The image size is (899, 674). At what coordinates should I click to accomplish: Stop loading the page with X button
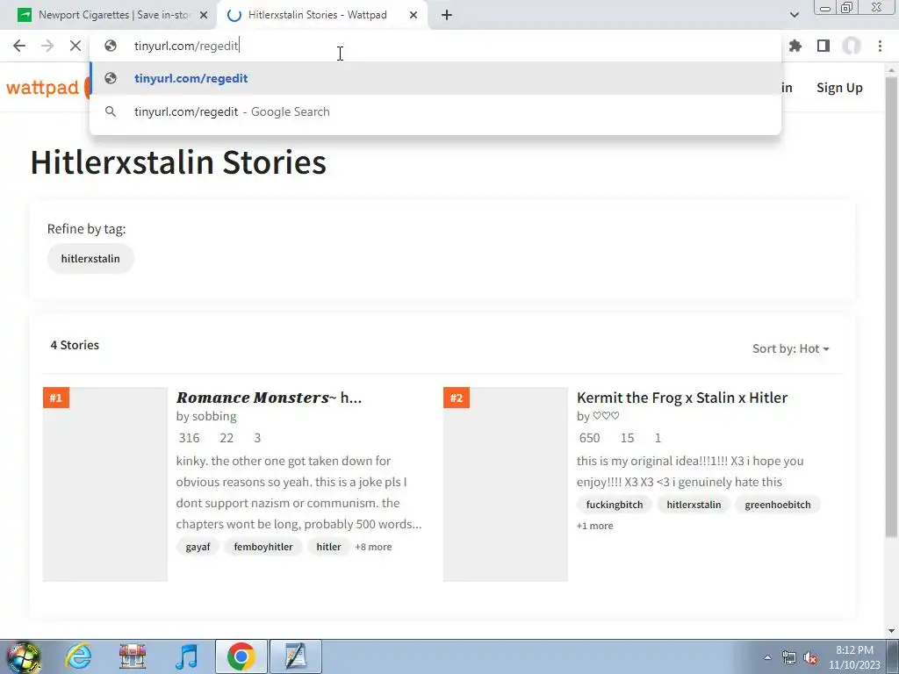coord(76,46)
